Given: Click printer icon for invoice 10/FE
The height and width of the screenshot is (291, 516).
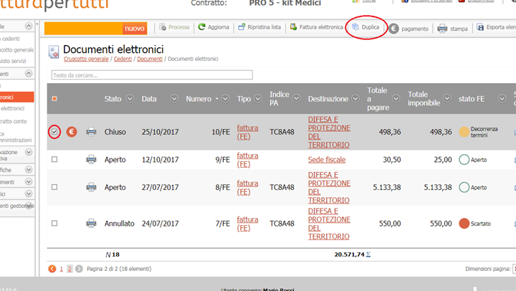Looking at the screenshot, I should [x=91, y=132].
